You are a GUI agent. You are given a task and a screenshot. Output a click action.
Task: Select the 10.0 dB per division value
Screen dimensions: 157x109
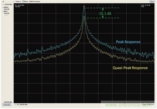tap(6, 9)
